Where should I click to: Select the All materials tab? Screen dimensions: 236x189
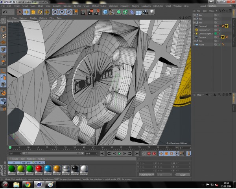(14, 163)
